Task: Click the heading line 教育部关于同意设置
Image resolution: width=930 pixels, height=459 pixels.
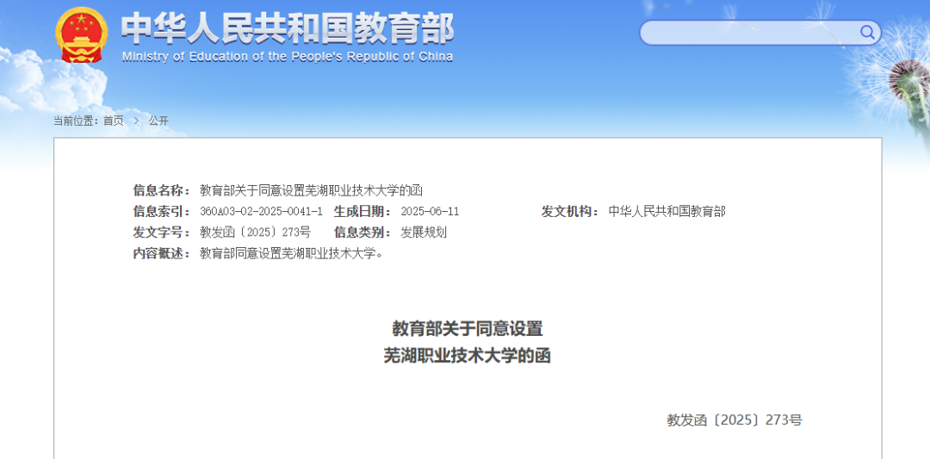Action: pyautogui.click(x=468, y=328)
